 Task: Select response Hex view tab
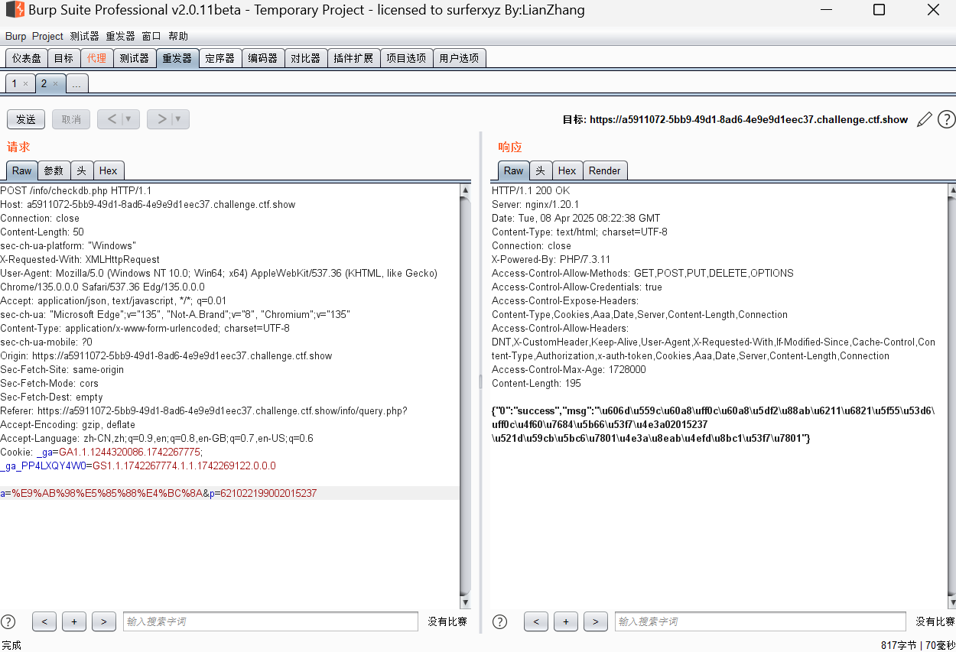[567, 170]
